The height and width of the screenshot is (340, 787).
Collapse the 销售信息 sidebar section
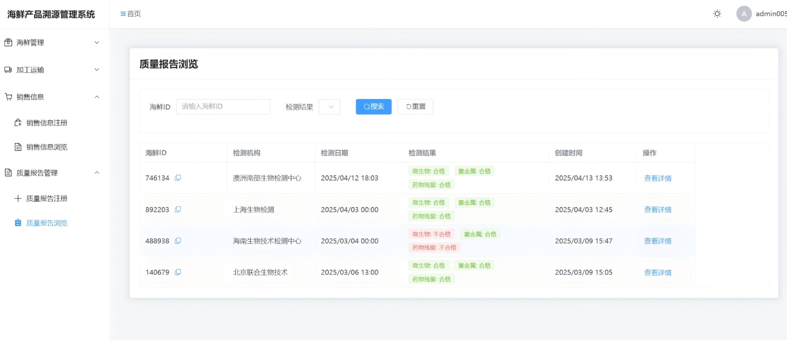coord(52,97)
